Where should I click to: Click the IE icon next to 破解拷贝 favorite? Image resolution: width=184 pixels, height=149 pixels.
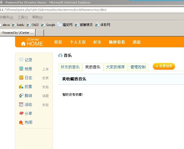[x=77, y=25]
